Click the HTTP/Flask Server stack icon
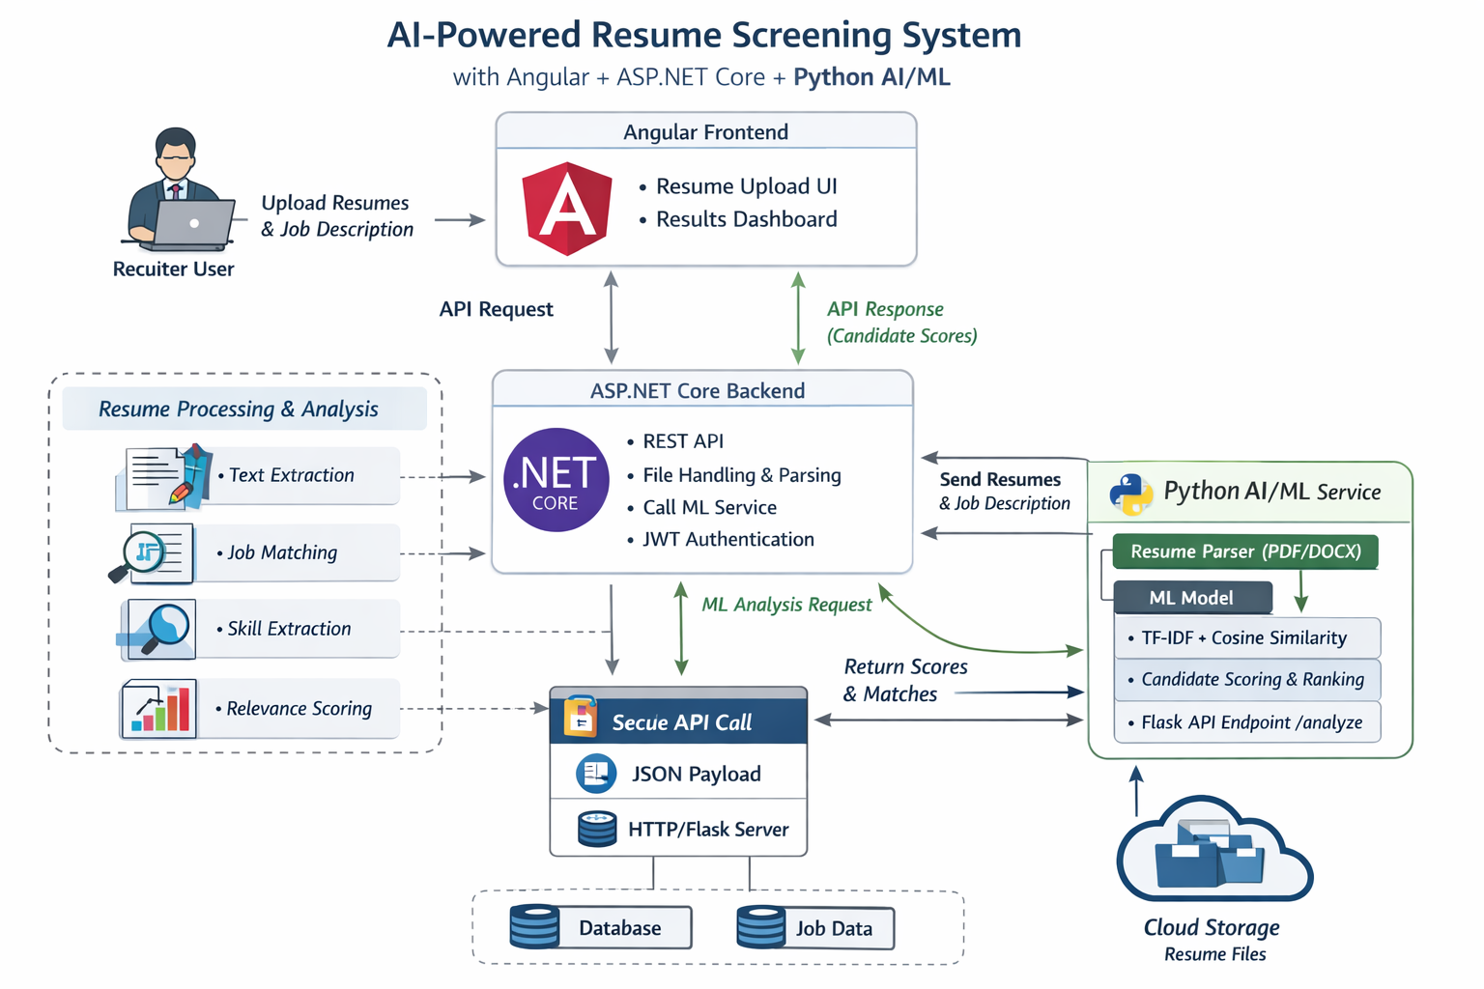The image size is (1484, 989). pos(597,829)
